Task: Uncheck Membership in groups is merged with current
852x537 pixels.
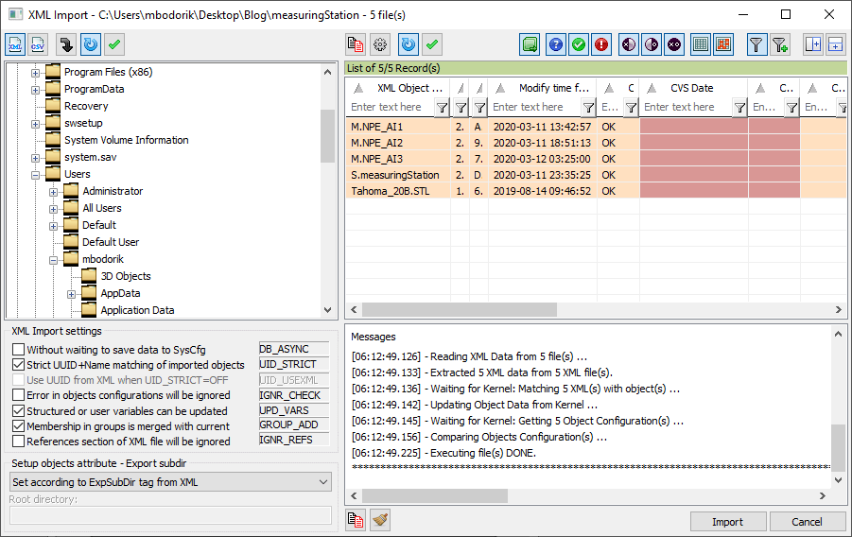Action: pos(19,426)
